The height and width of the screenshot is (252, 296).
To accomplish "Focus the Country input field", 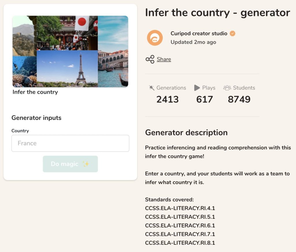I will 70,143.
